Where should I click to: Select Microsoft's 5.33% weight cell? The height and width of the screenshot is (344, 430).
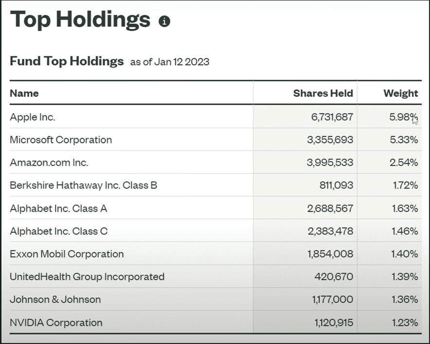click(x=403, y=140)
